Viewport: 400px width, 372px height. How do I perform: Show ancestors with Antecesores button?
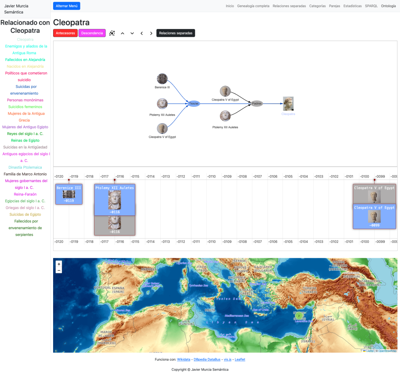(x=65, y=33)
